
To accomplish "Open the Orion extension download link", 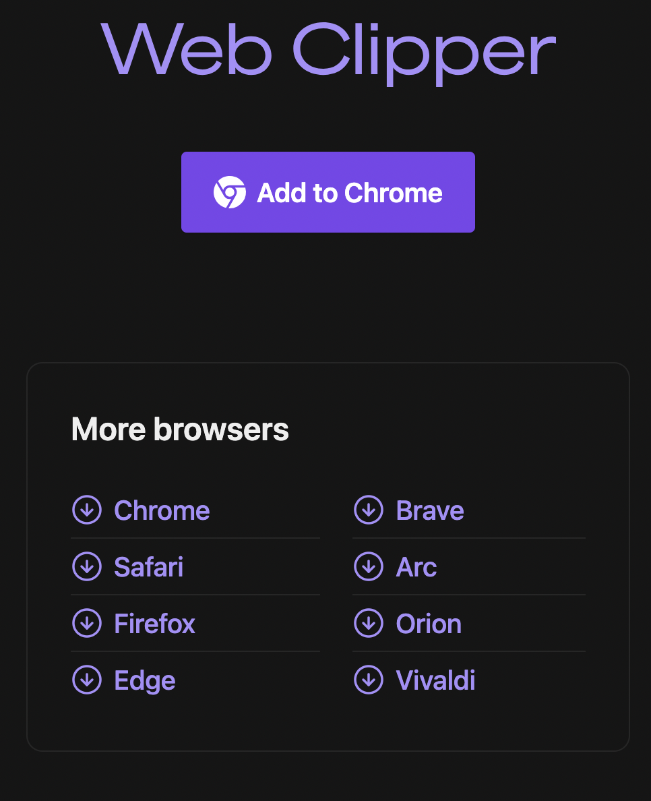I will [x=429, y=624].
